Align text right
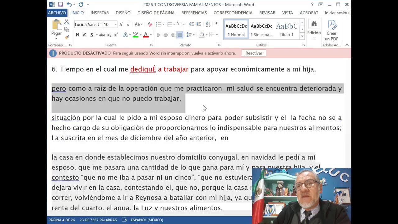 173,35
